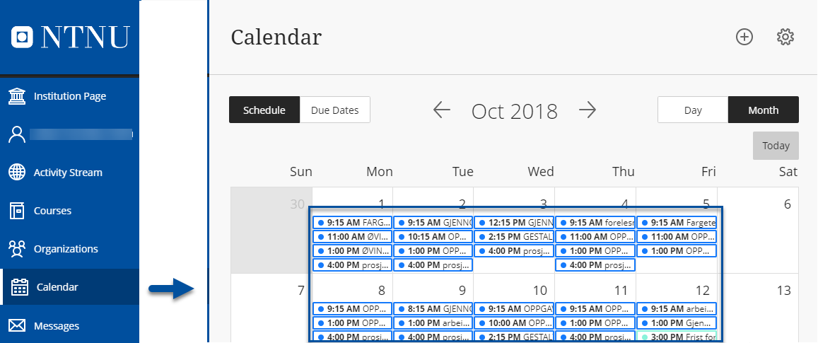Select Calendar in sidebar

pyautogui.click(x=69, y=287)
